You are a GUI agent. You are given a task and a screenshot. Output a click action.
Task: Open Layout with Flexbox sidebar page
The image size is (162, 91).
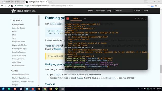tap(19, 45)
